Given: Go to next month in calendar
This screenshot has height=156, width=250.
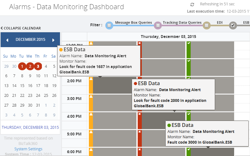Looking at the screenshot, I should (53, 40).
